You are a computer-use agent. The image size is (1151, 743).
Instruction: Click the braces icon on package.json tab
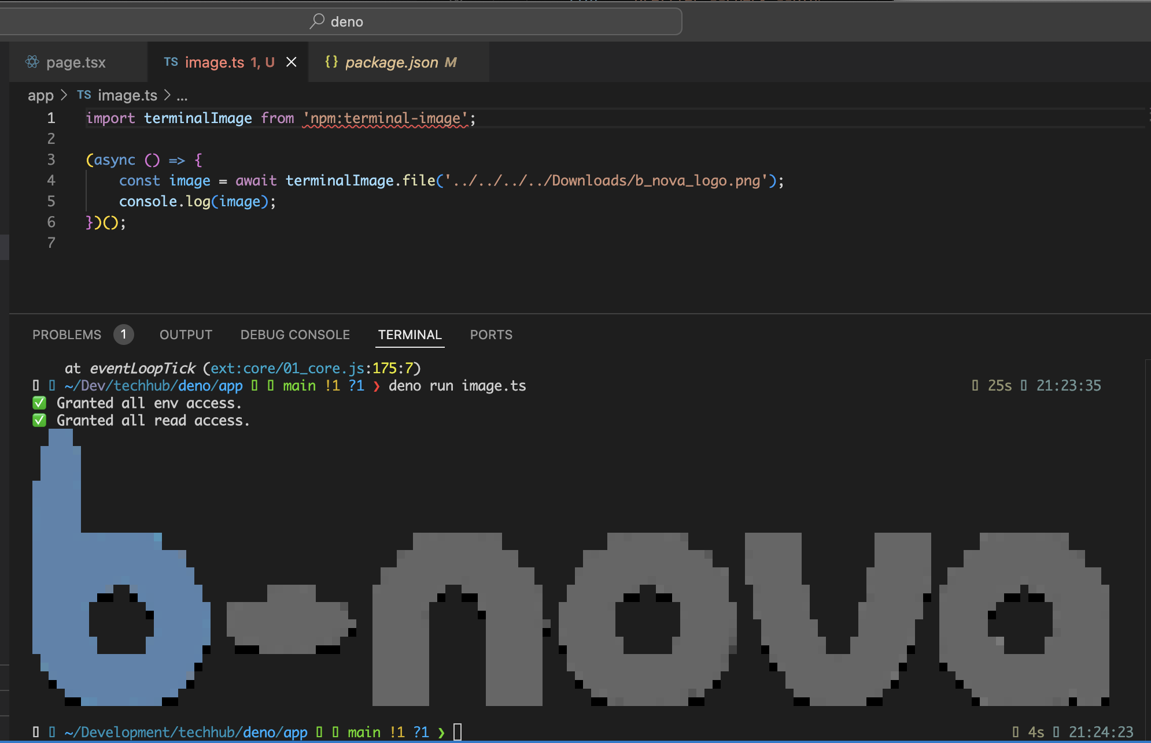331,62
